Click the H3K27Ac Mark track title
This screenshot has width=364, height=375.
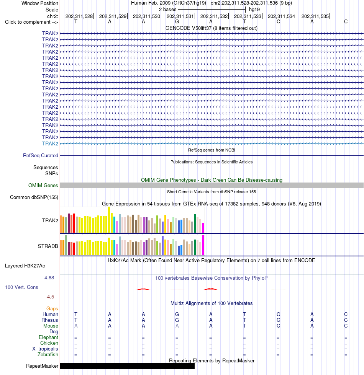pos(212,261)
